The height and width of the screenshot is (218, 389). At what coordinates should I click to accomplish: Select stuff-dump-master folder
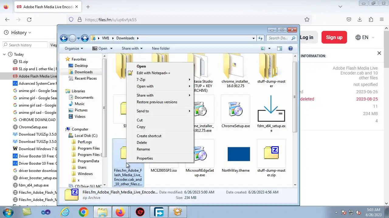coord(271,71)
